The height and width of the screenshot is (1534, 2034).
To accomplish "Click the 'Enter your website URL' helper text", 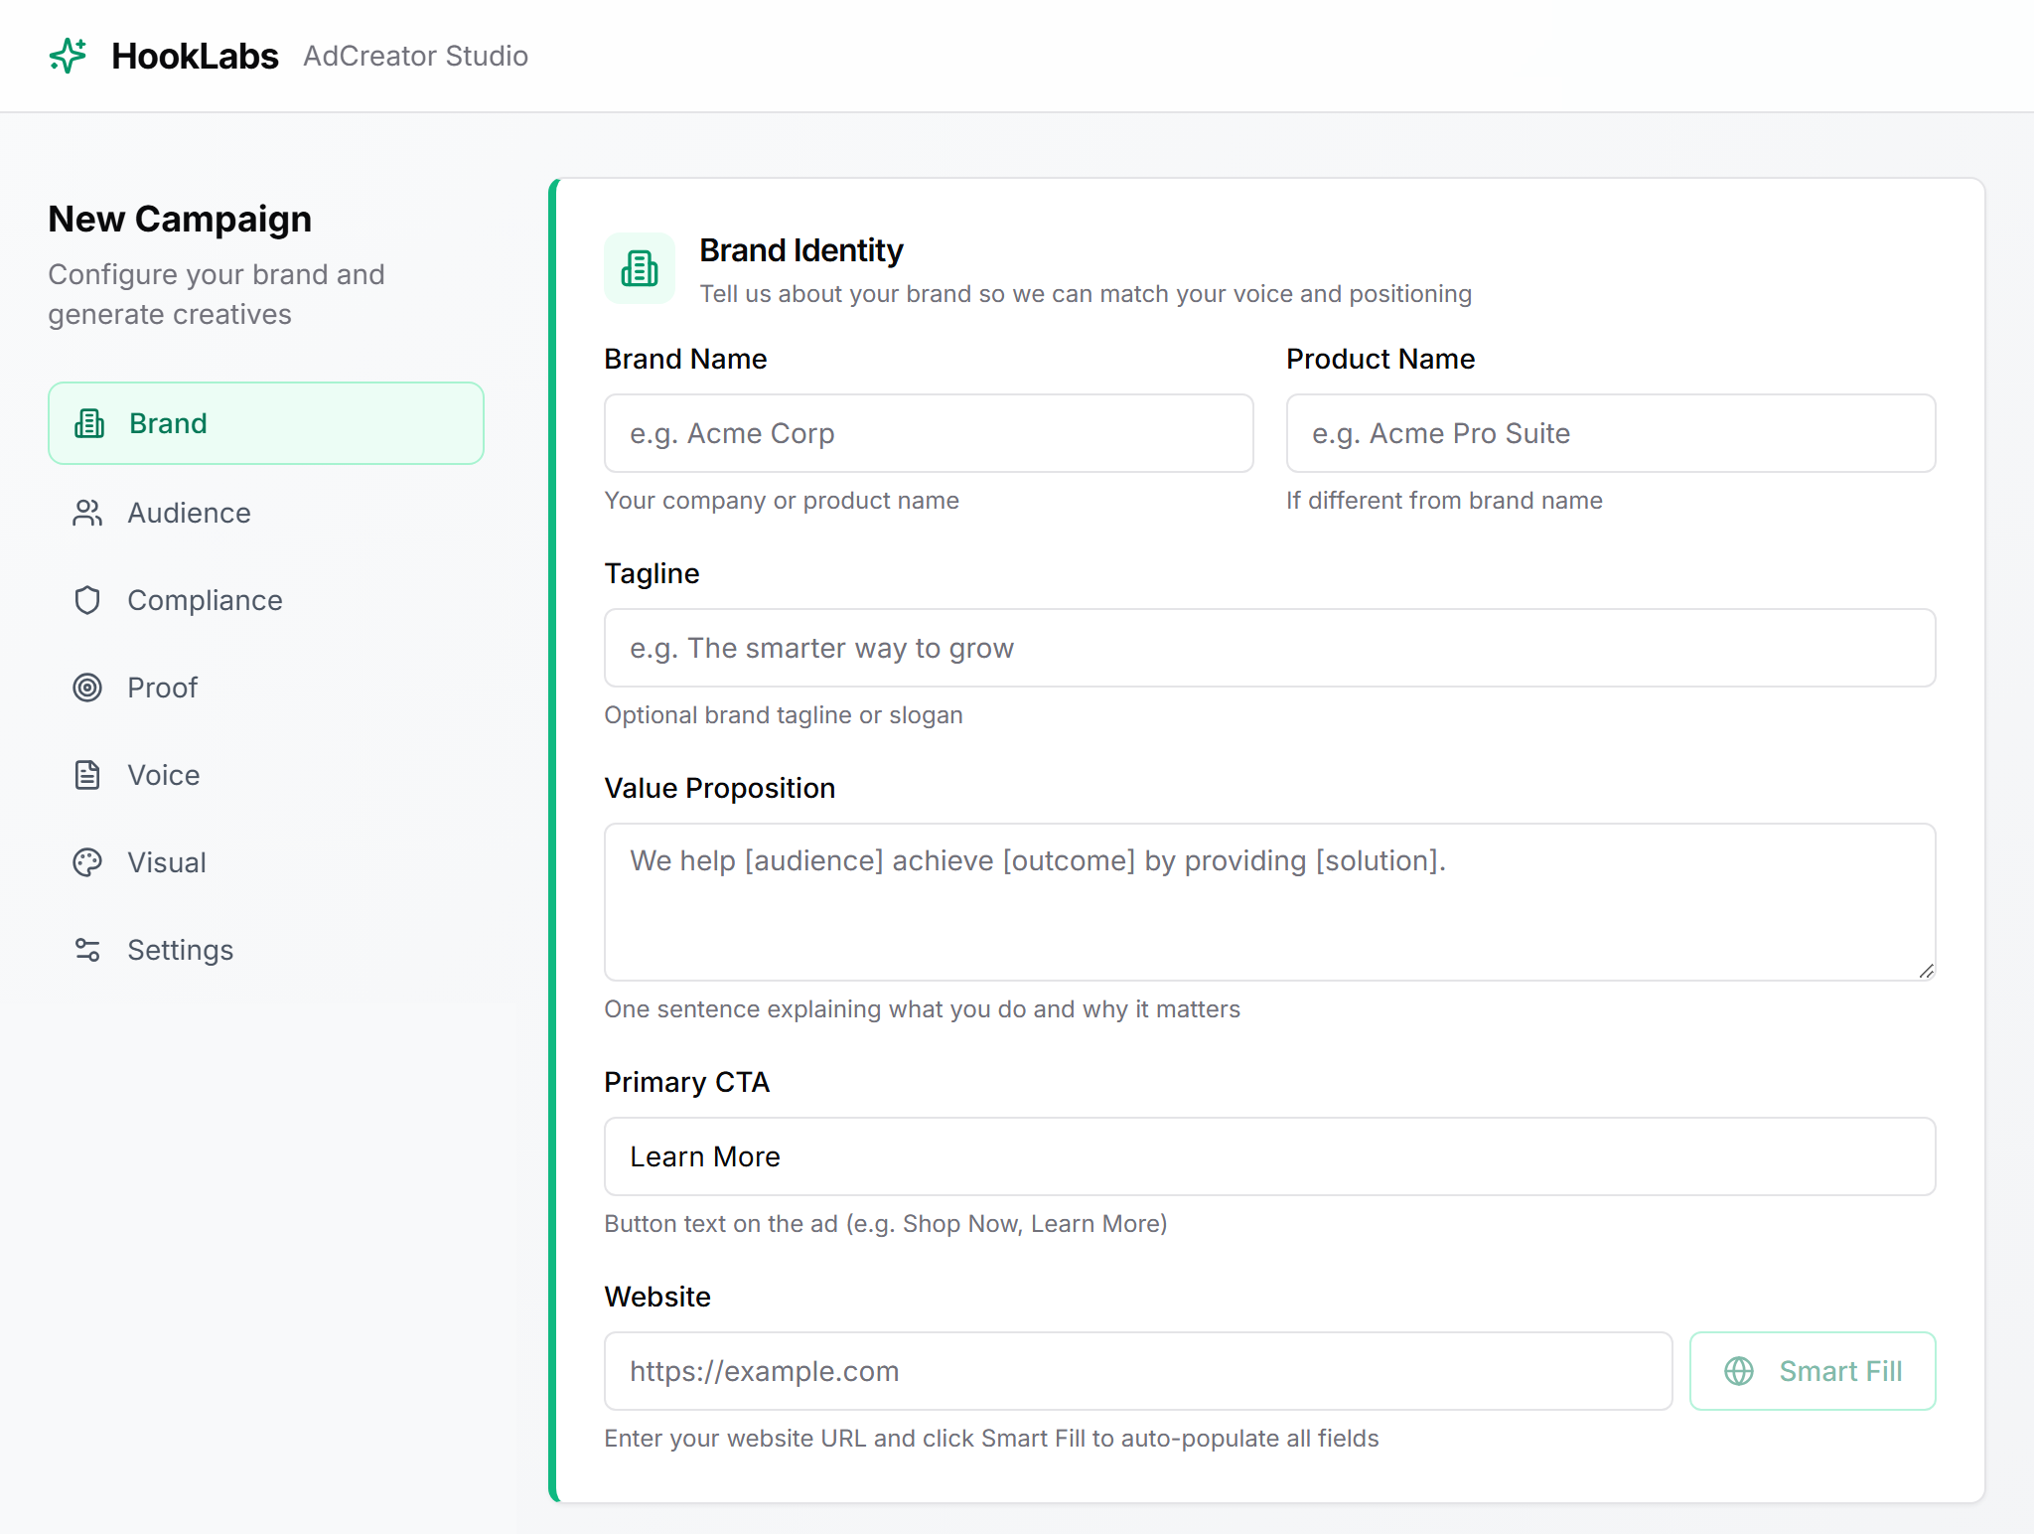I will click(991, 1439).
